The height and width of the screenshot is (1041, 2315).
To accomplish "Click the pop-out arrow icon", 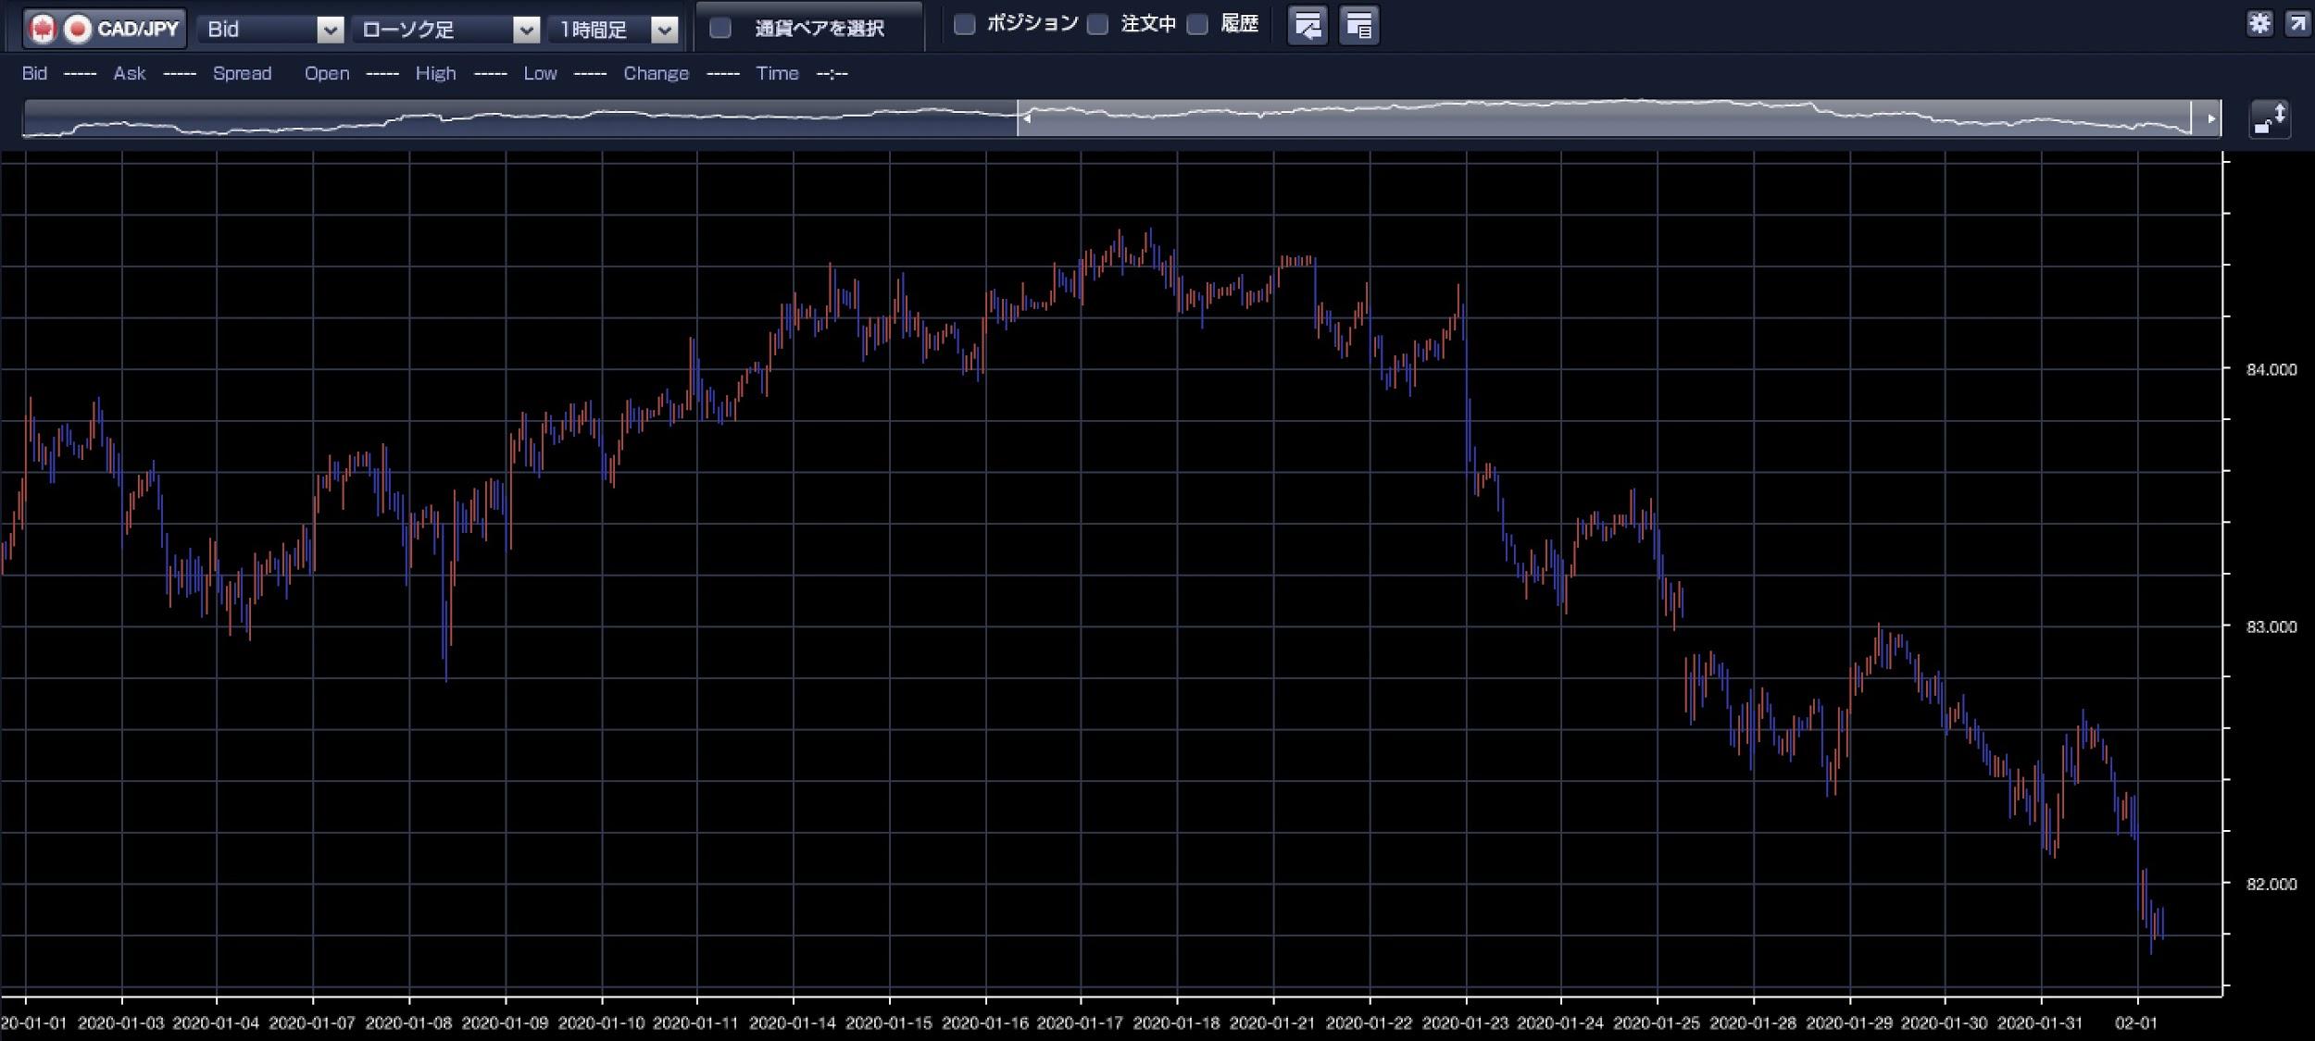I will pyautogui.click(x=2297, y=23).
